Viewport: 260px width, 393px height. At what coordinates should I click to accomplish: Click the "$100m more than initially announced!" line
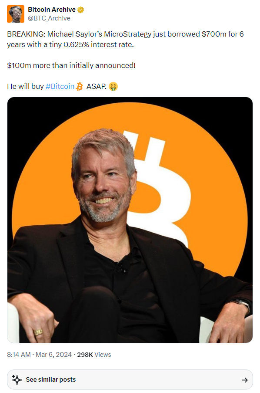[71, 65]
